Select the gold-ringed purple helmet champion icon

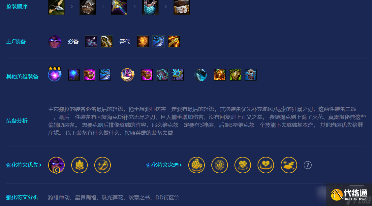[x=127, y=75]
